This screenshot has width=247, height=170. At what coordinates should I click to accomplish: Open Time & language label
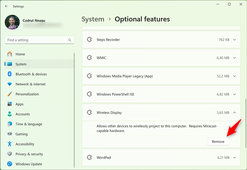click(29, 124)
